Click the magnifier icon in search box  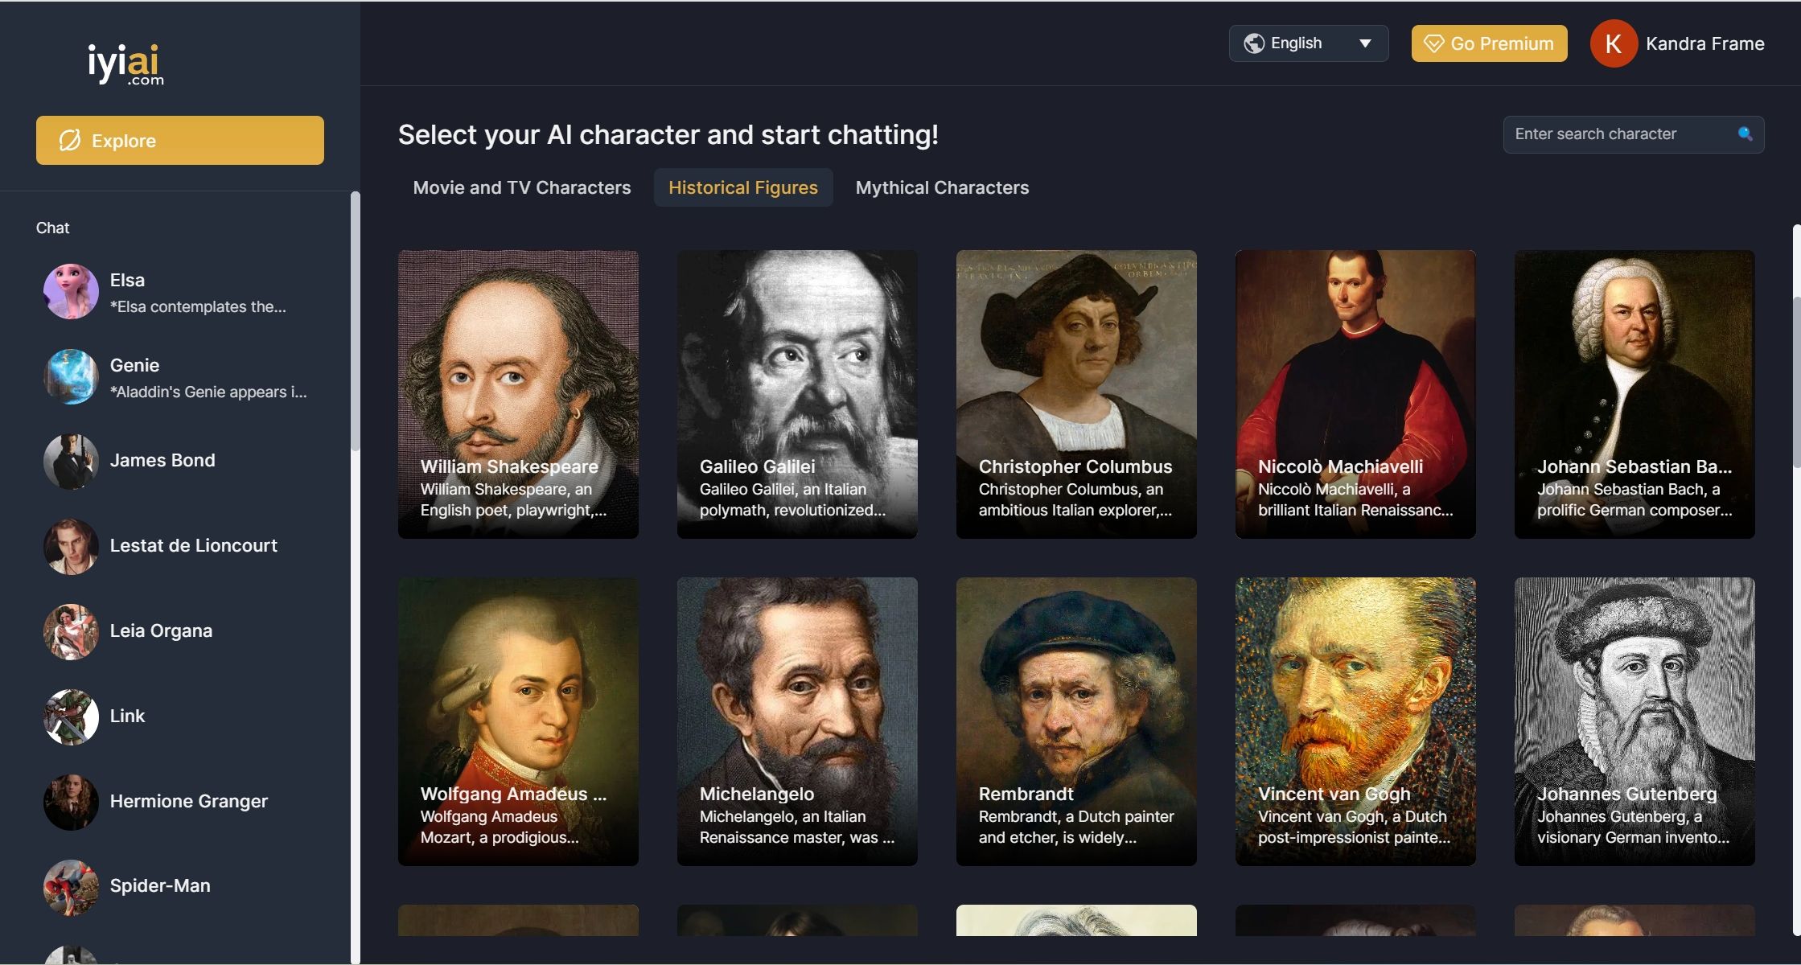pyautogui.click(x=1744, y=133)
